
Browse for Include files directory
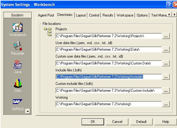[166, 77]
